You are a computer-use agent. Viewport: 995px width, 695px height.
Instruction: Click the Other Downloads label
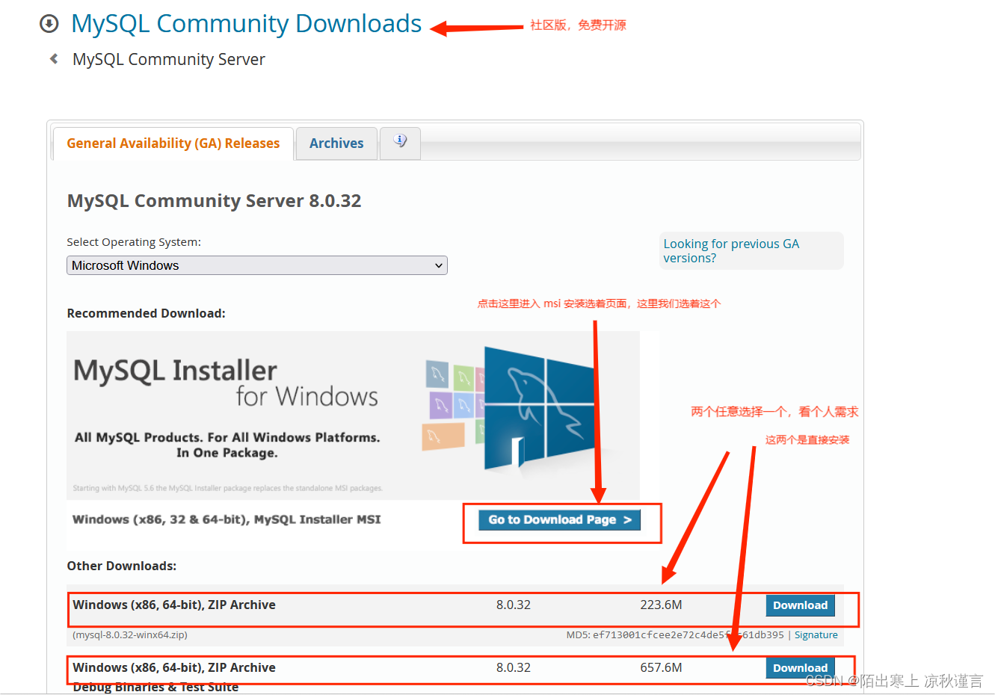pos(122,566)
